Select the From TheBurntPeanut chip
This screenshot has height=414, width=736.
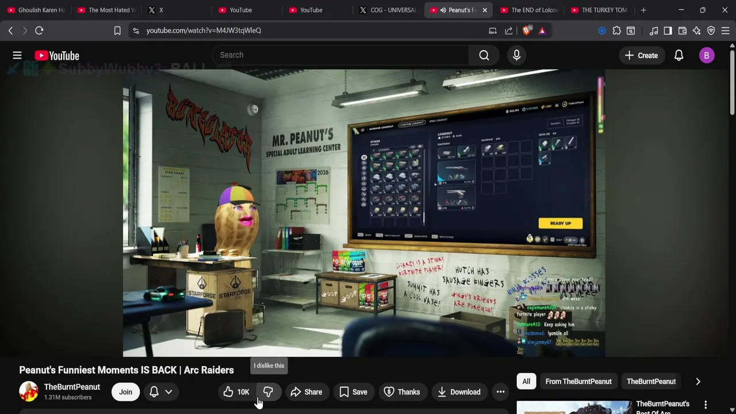pos(578,381)
